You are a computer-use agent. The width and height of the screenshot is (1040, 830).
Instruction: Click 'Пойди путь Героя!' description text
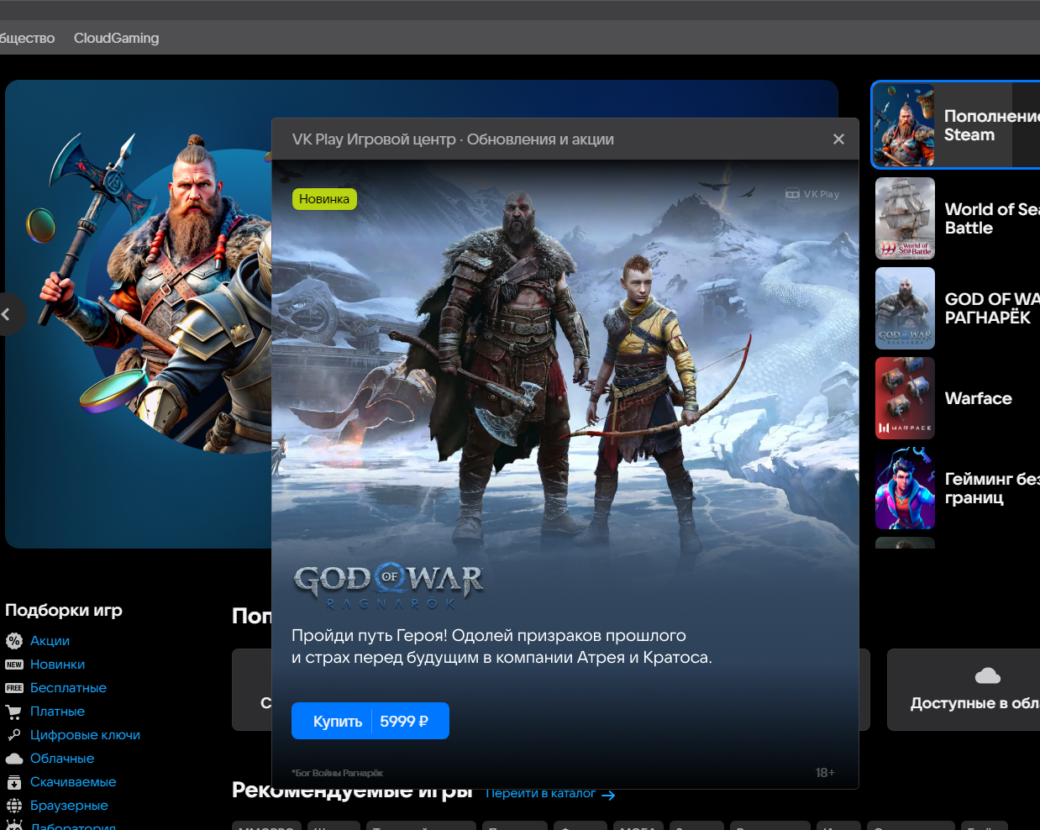(502, 646)
